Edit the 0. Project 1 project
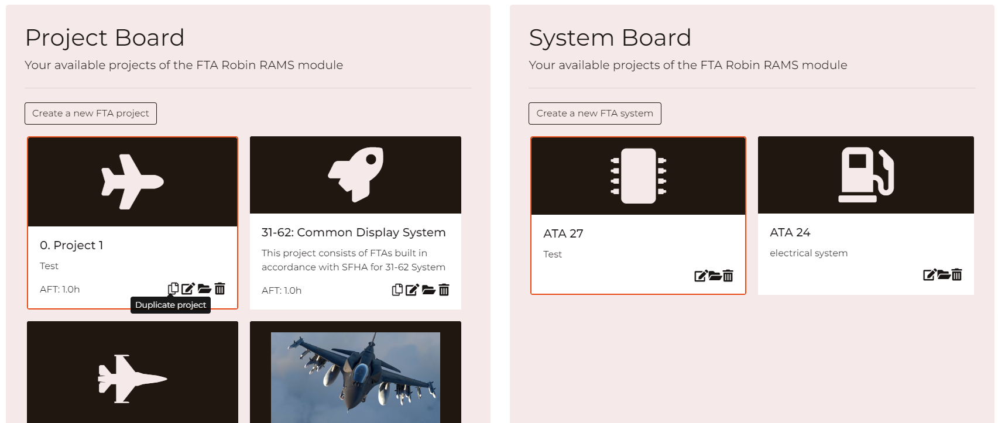998x423 pixels. click(x=188, y=288)
